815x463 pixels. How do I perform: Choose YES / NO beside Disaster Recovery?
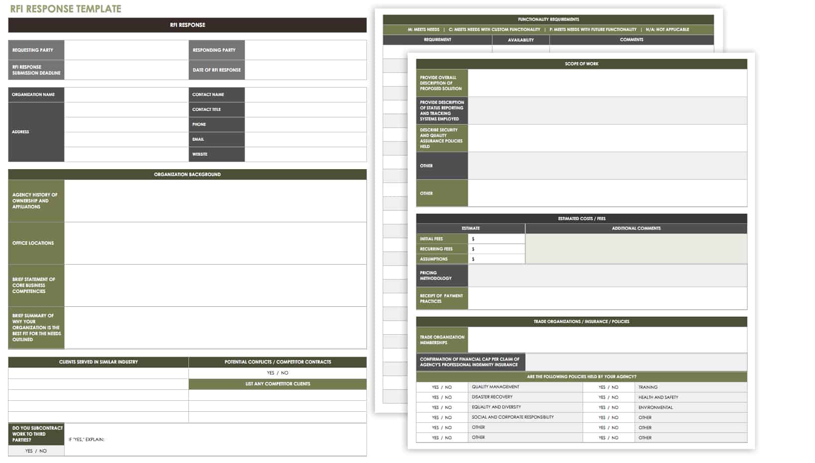(x=442, y=397)
